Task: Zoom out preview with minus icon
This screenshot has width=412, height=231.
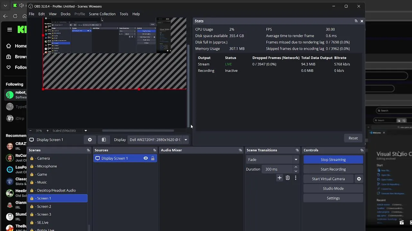Action: 31,131
